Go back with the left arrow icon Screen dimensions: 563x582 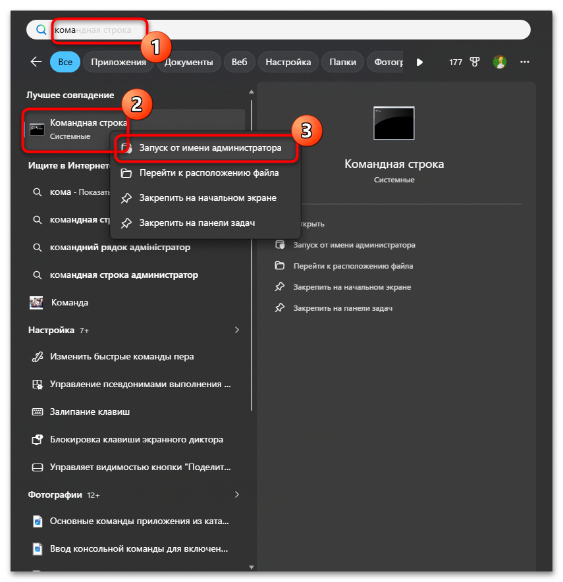(36, 62)
